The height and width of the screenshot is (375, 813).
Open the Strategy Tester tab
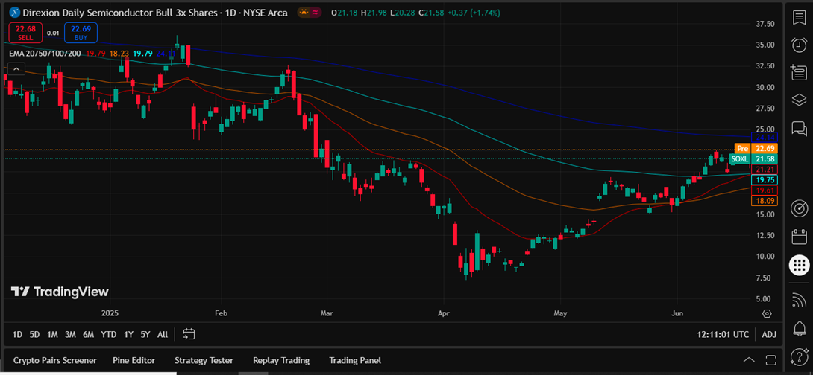(x=204, y=360)
